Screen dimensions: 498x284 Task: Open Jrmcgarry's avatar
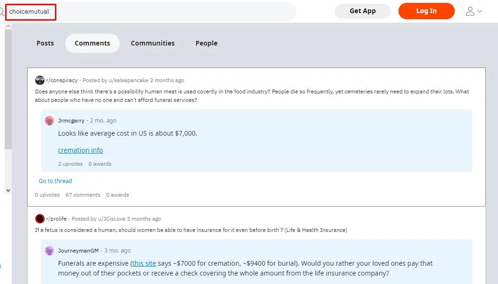(49, 121)
